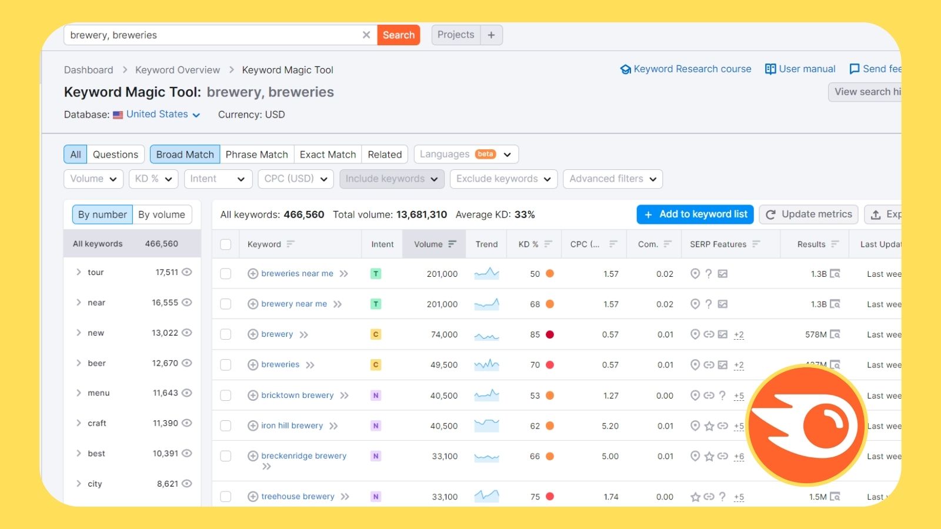Open the Languages beta dropdown
Screen dimensions: 941x529
466,155
